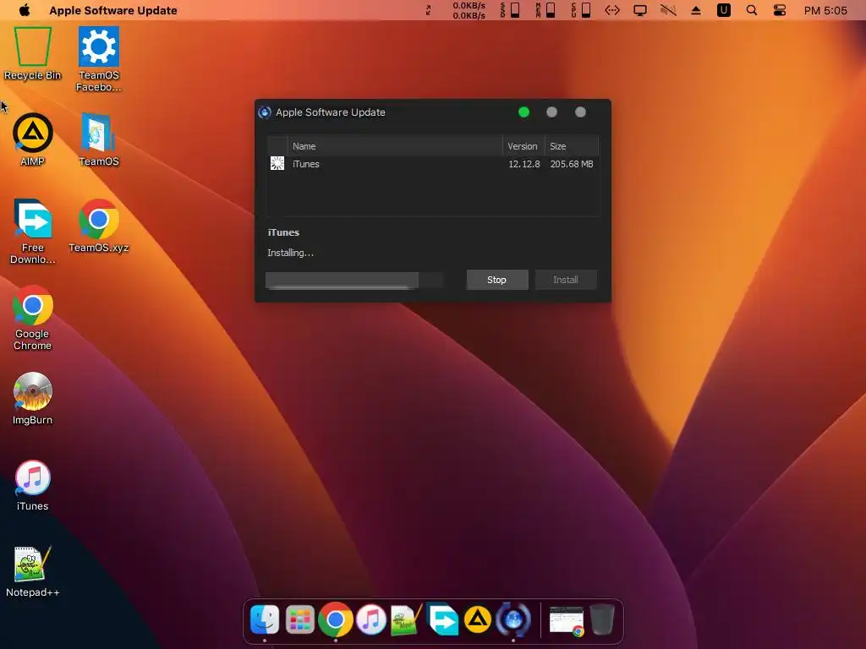Click the memory meter icon in menu bar
The height and width of the screenshot is (649, 866).
click(x=545, y=10)
